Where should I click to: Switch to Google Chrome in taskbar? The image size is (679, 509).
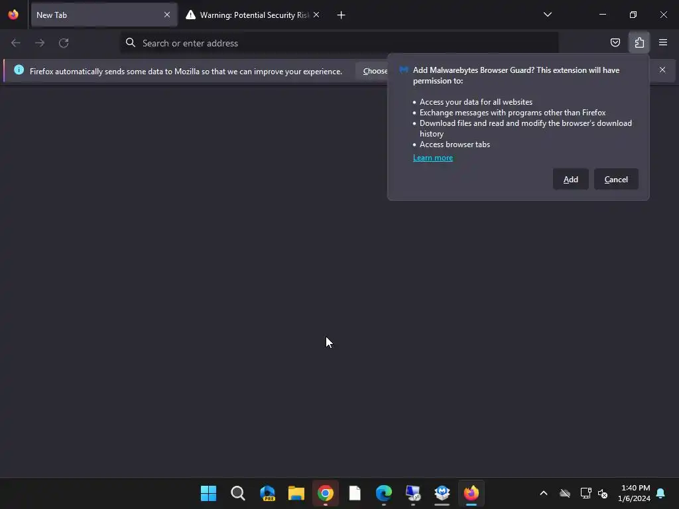pyautogui.click(x=325, y=493)
